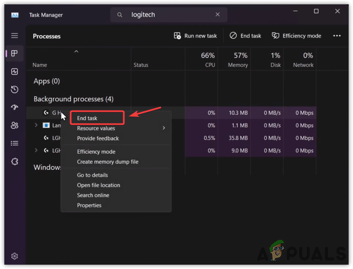This screenshot has height=269, width=353.
Task: Open the Performance page in sidebar
Action: tap(15, 72)
